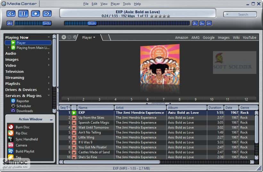The width and height of the screenshot is (263, 172).
Task: Open the equalizer bars icon
Action: (202, 23)
